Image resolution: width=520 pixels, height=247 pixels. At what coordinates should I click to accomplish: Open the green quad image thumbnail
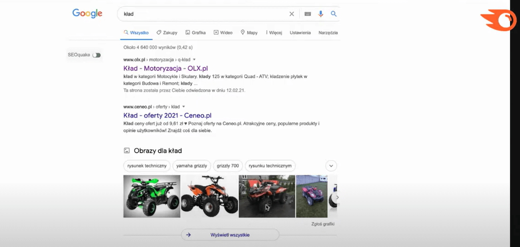pyautogui.click(x=152, y=196)
